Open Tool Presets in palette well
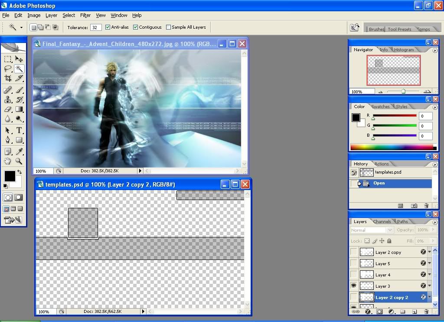This screenshot has width=444, height=322. [399, 29]
